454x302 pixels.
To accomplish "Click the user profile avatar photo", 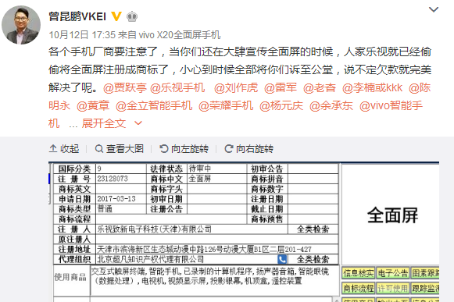I will pos(21,25).
